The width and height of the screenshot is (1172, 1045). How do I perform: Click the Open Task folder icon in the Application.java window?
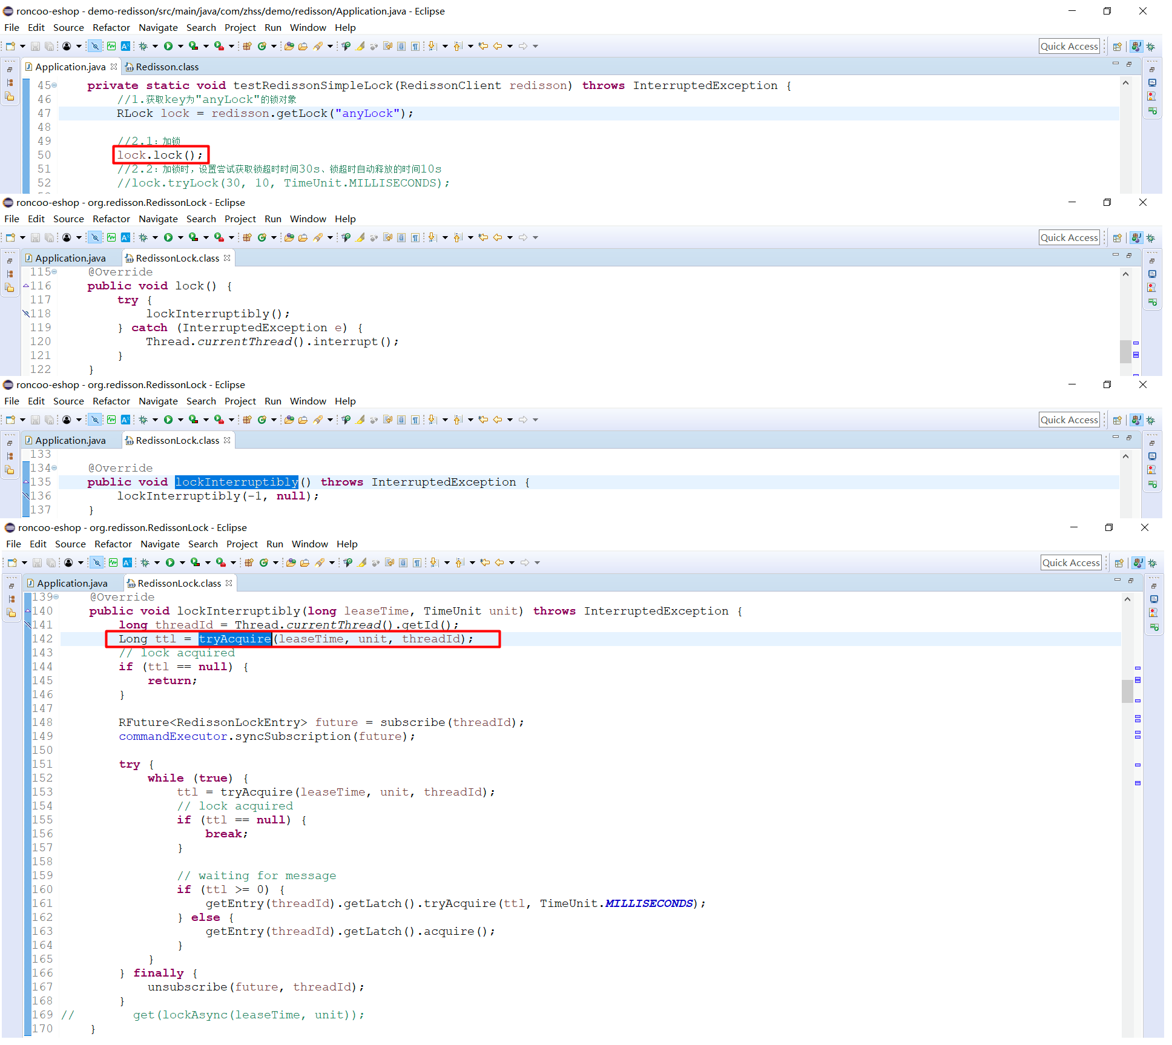coord(303,46)
